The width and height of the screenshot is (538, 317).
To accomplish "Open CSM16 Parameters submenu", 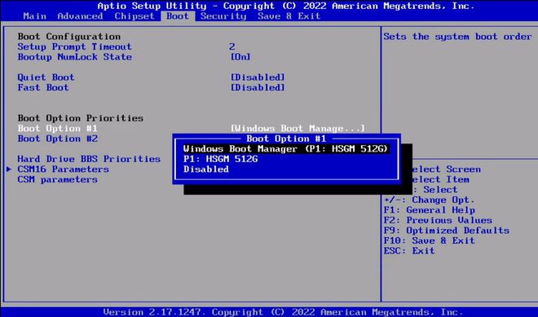I will 63,170.
